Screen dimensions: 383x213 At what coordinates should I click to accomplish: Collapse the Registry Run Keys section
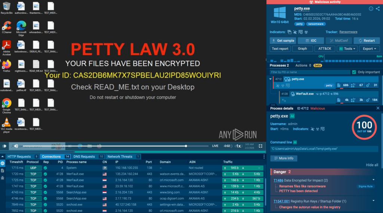[x=374, y=201]
